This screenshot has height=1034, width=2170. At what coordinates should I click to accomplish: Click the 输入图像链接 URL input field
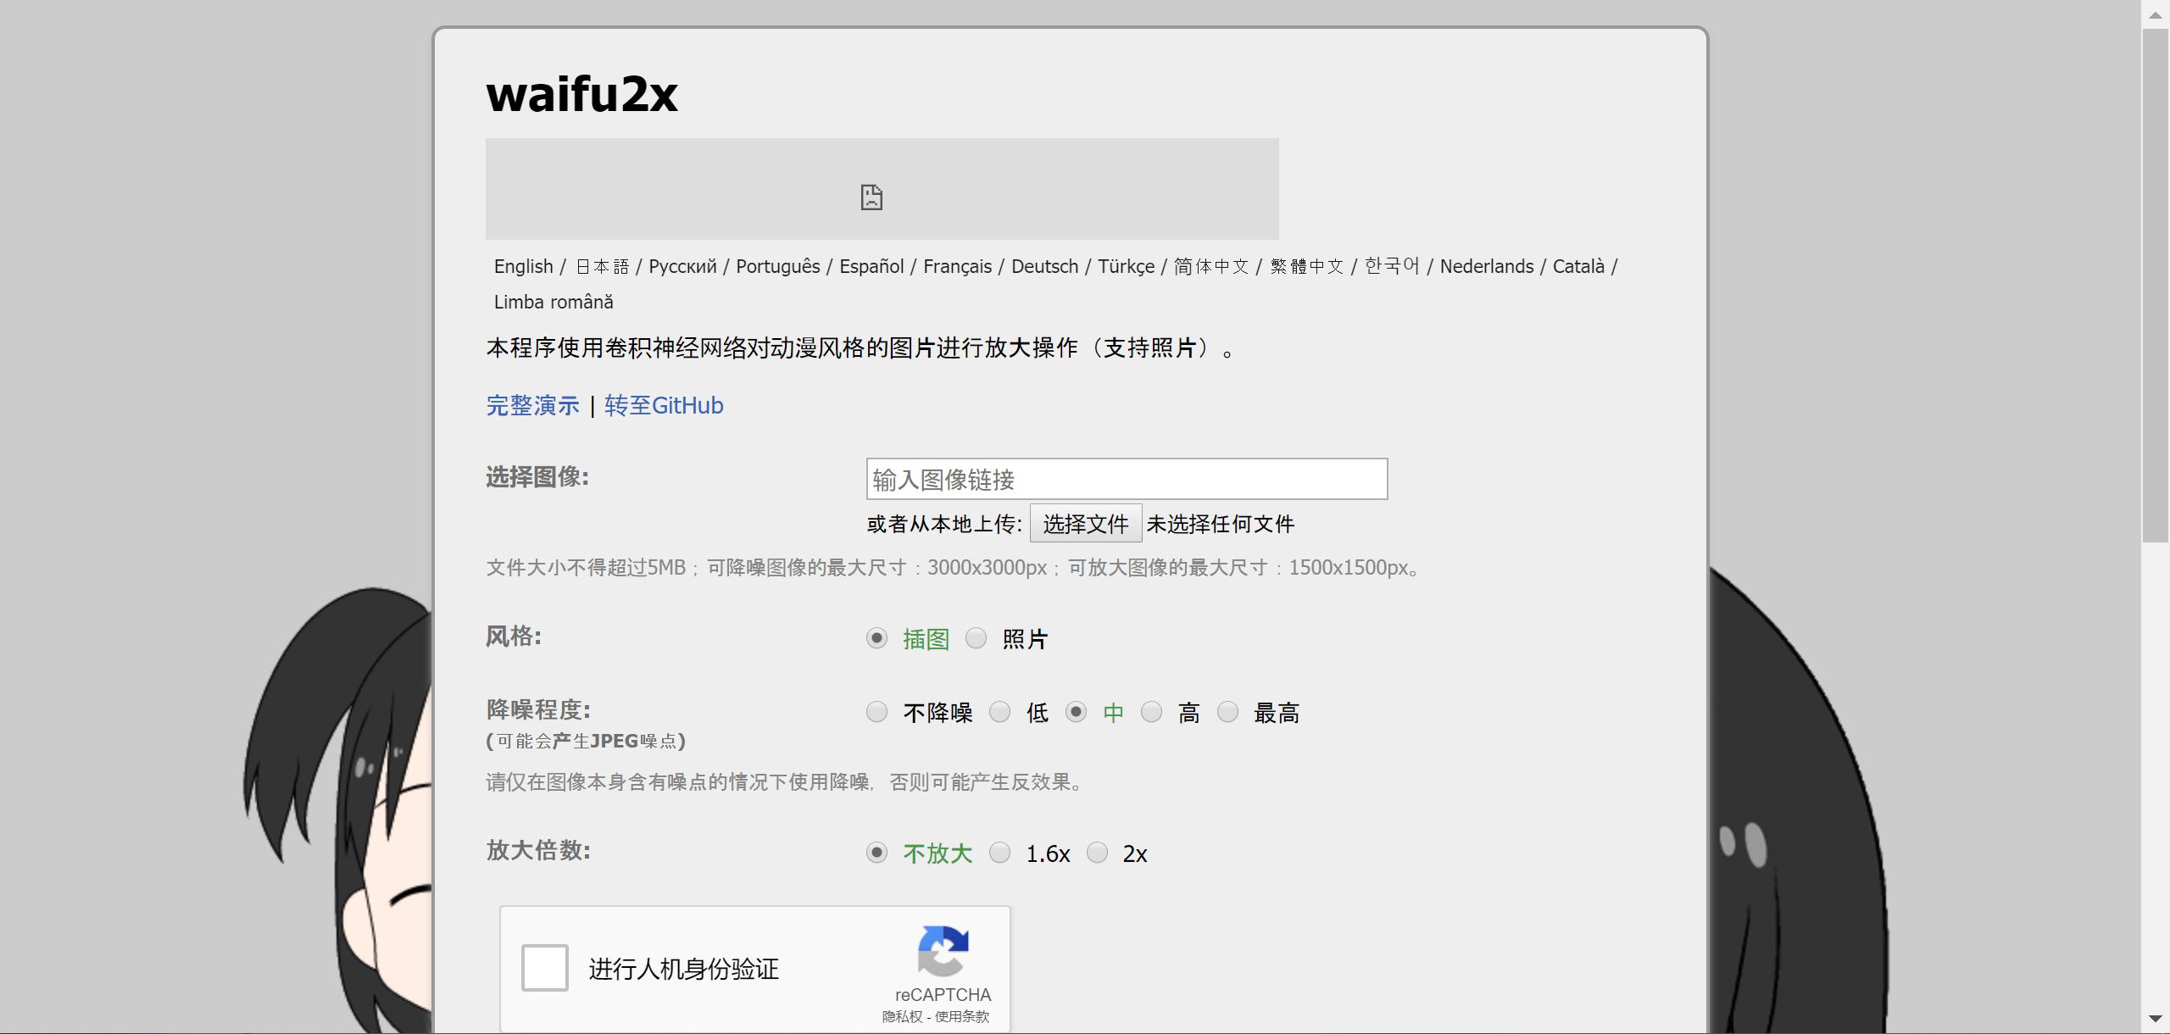pos(1126,478)
